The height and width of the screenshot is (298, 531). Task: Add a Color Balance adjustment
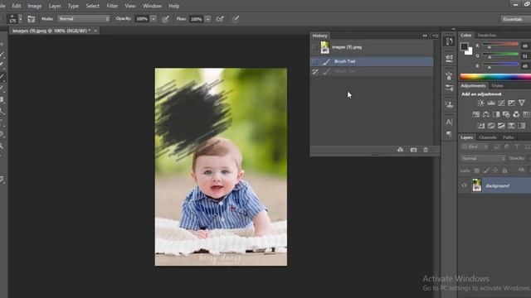pyautogui.click(x=486, y=114)
